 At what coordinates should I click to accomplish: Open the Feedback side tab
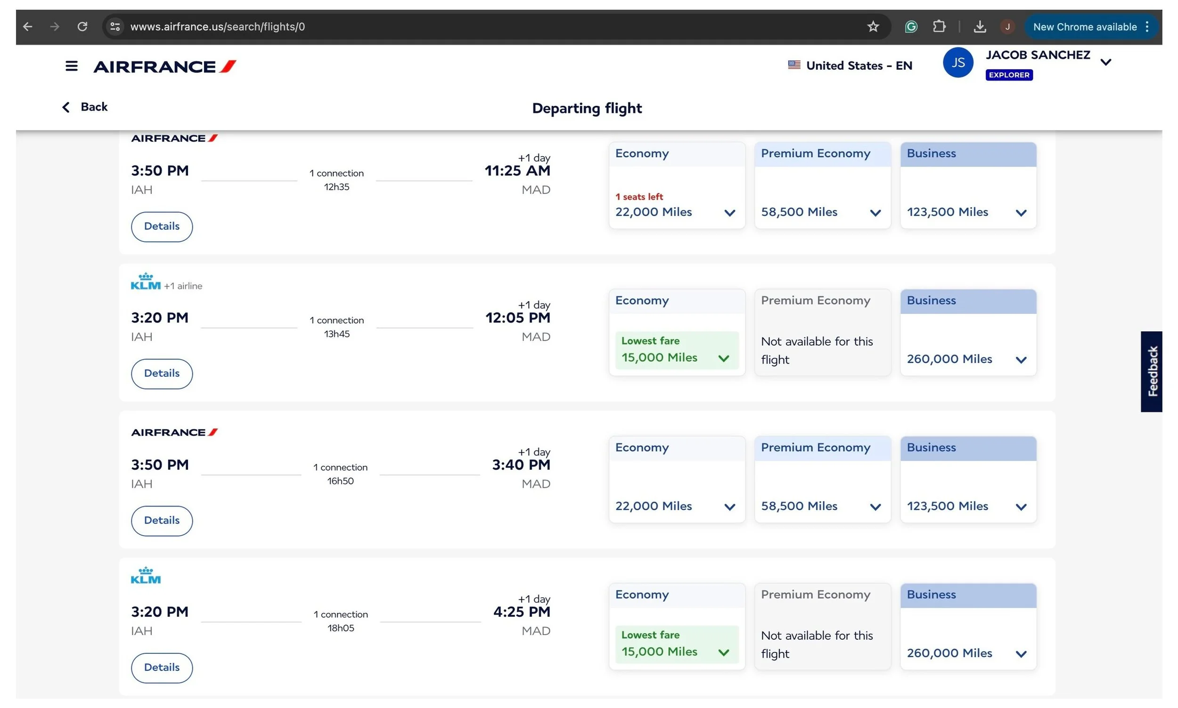[1151, 371]
